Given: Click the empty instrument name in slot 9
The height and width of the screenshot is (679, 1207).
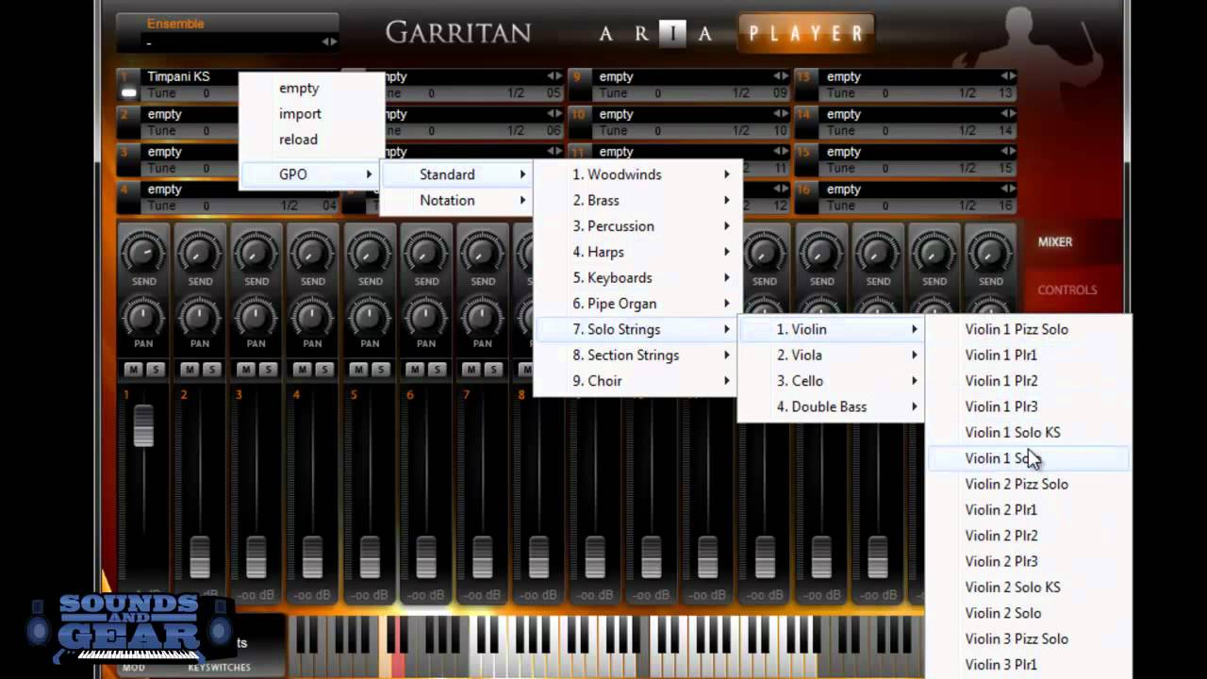Looking at the screenshot, I should [617, 76].
